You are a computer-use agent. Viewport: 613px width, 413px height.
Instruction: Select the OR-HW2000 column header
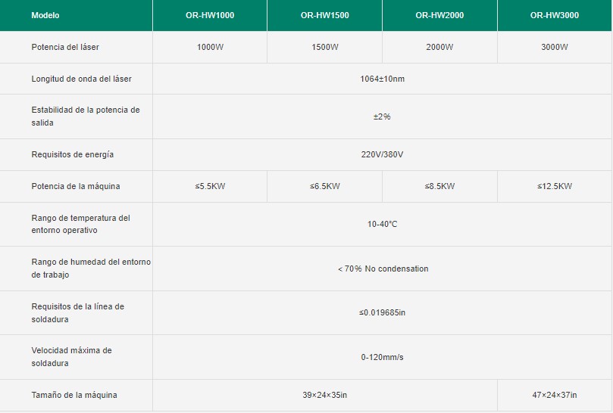[x=439, y=15]
